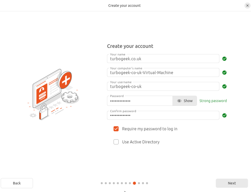Click the Strong password indicator text
Viewport: 251px width, 192px height.
(213, 101)
